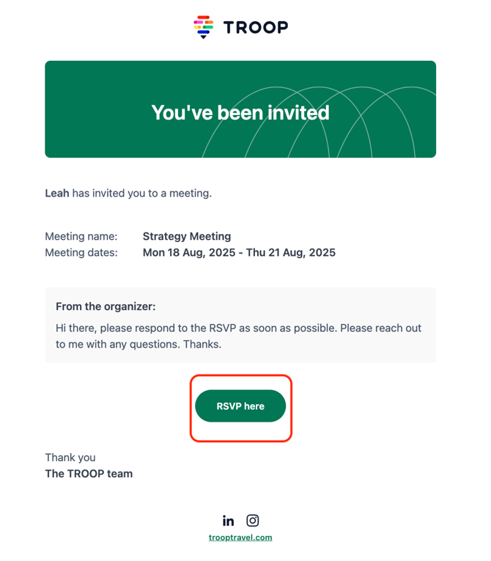Screen dimensions: 491x561
Task: Visit the trooptravel.com link
Action: 240,538
